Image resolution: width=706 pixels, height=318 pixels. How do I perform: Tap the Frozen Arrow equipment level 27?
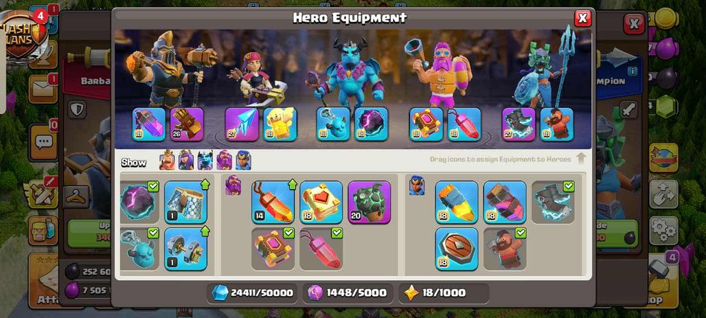pos(242,124)
